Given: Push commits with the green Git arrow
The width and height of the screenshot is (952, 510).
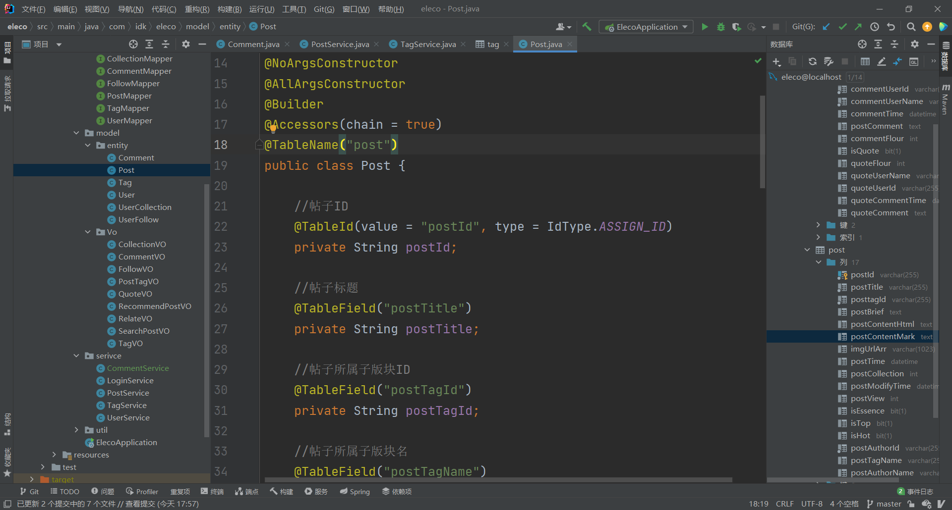Looking at the screenshot, I should point(858,27).
